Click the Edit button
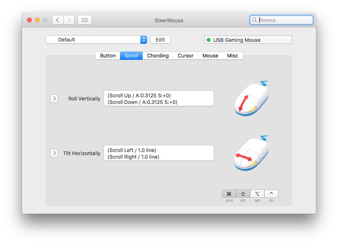This screenshot has height=245, width=338. [160, 40]
